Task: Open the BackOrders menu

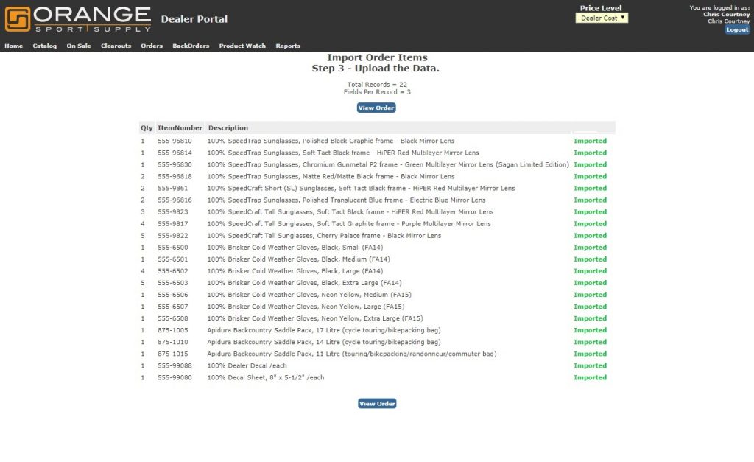Action: click(x=191, y=46)
